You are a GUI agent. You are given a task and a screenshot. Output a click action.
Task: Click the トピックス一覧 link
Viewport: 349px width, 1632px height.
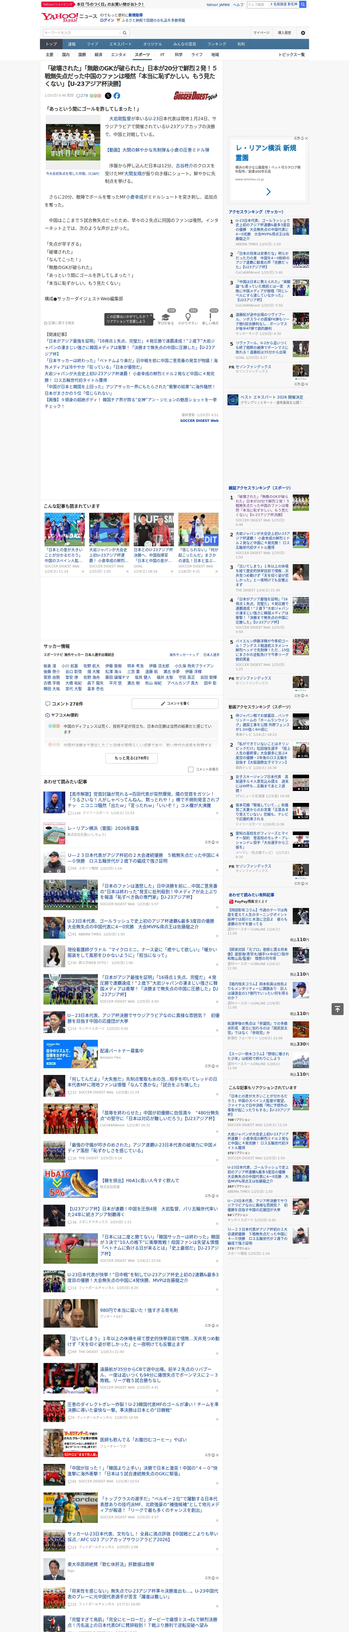291,54
